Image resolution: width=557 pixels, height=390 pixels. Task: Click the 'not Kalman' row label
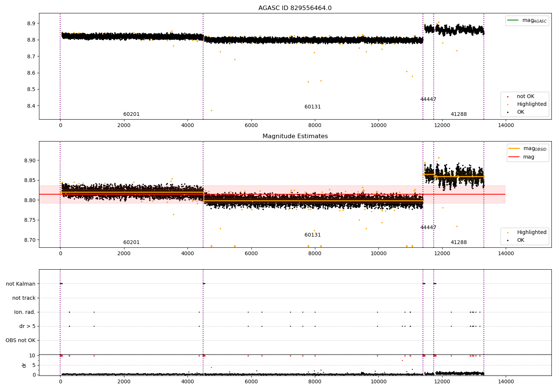click(21, 284)
